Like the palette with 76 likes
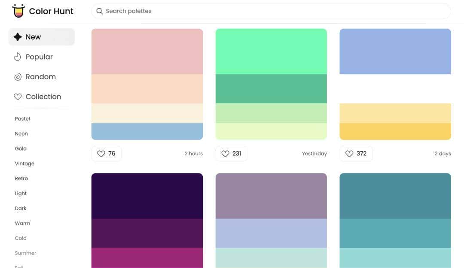 point(106,154)
